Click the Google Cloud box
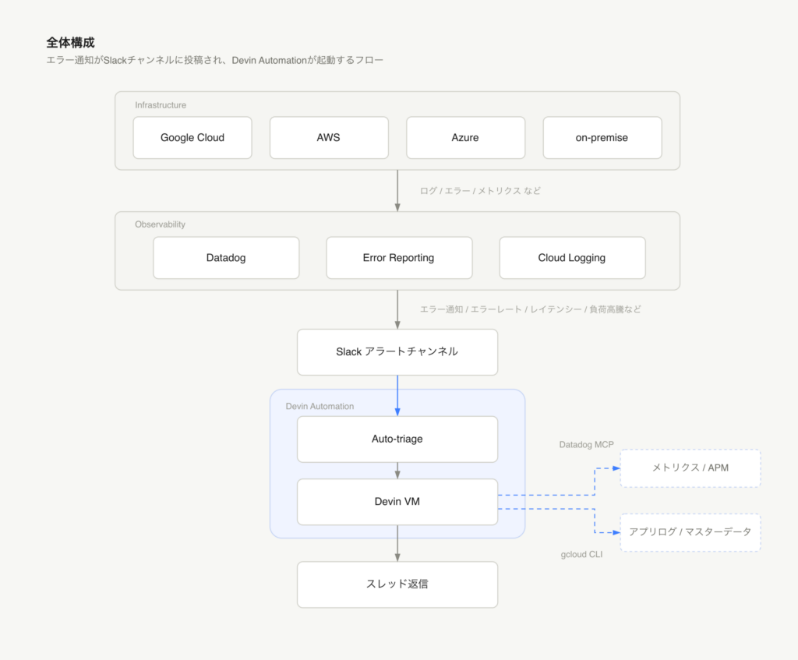 pyautogui.click(x=192, y=138)
